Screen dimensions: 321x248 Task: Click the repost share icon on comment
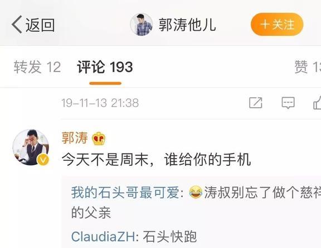pyautogui.click(x=255, y=103)
